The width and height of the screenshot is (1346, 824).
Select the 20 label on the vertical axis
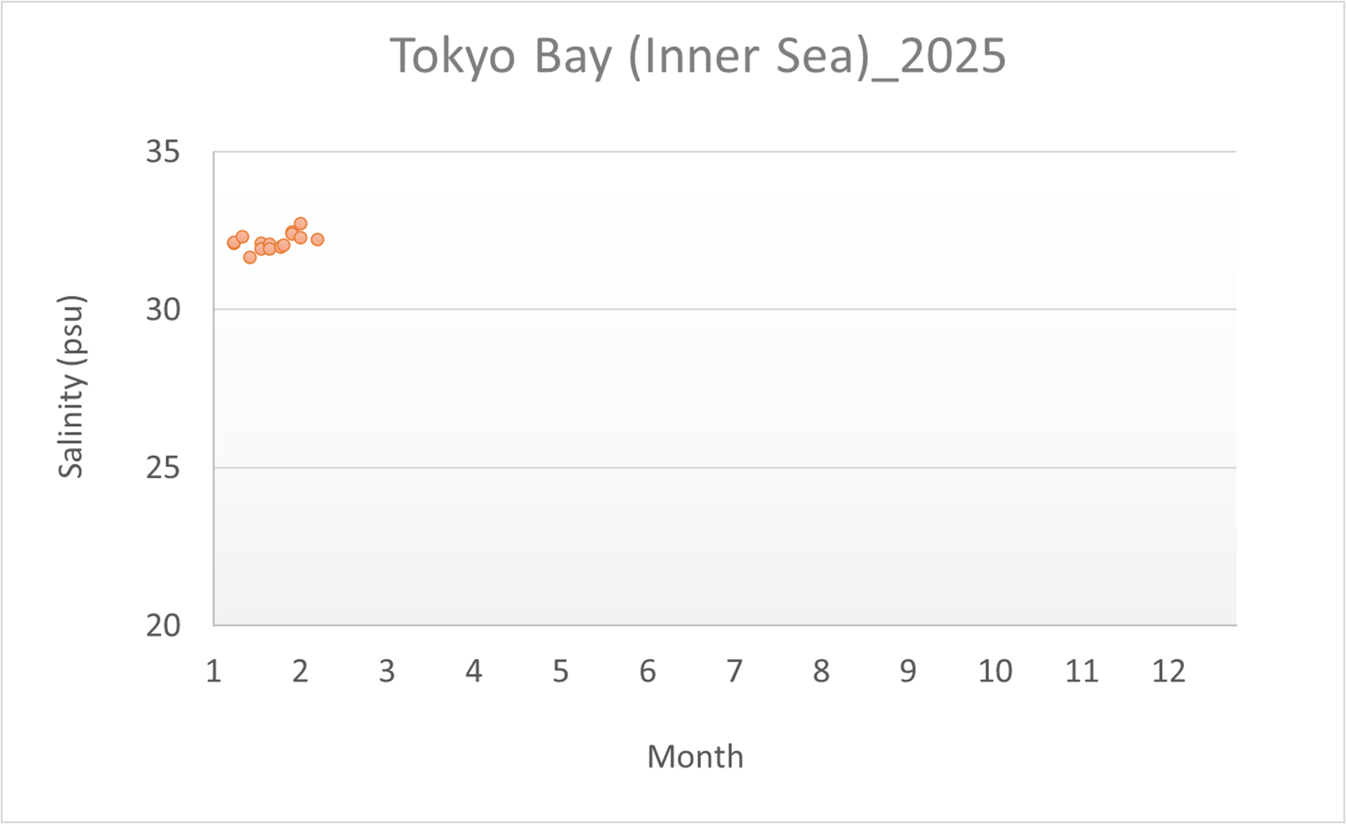(163, 625)
